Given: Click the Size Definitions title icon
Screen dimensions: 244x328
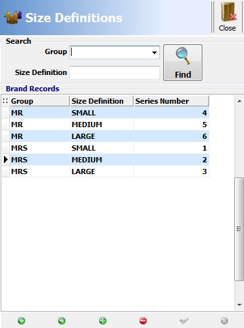Looking at the screenshot, I should 12,17.
